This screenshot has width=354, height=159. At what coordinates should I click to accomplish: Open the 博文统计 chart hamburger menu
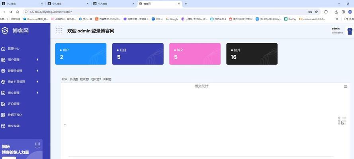[346, 87]
